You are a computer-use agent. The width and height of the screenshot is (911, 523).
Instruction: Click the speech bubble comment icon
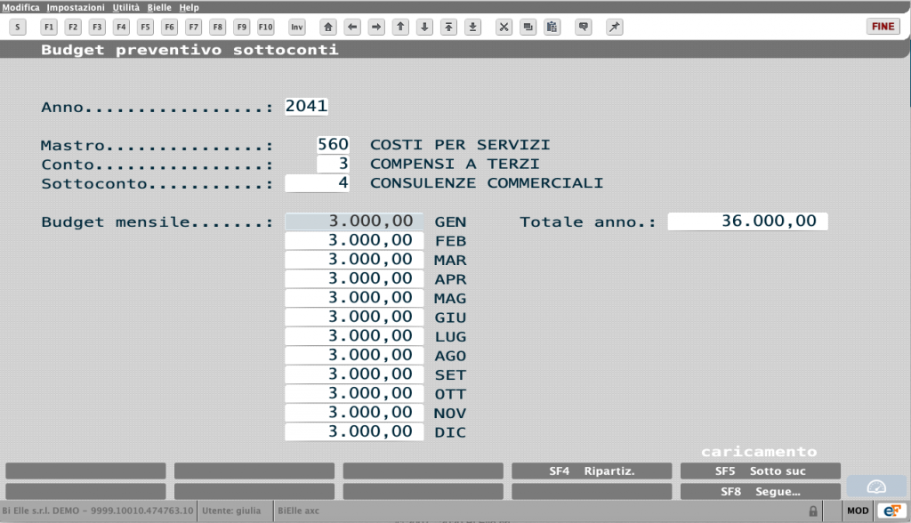pos(584,27)
